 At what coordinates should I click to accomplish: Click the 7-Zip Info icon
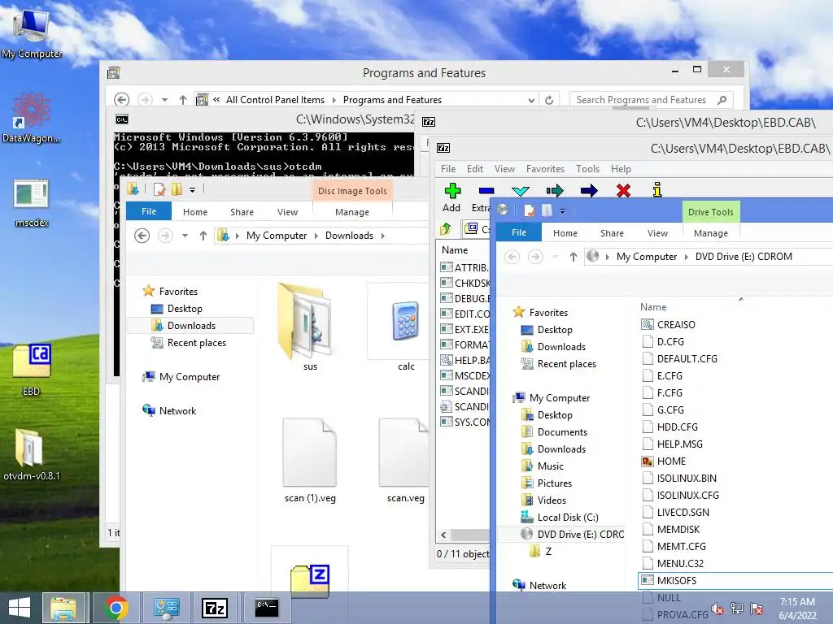[657, 189]
